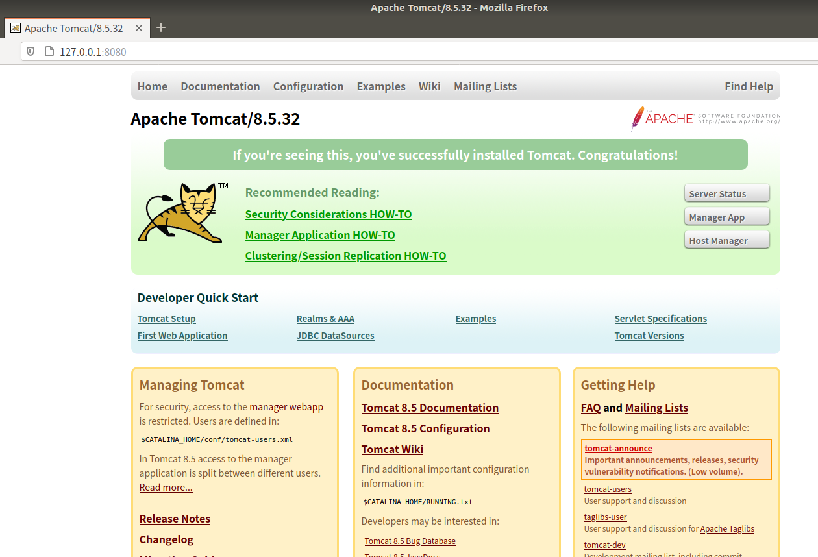Open Tomcat 8.5 Bug Database link
The height and width of the screenshot is (557, 818).
coord(410,541)
